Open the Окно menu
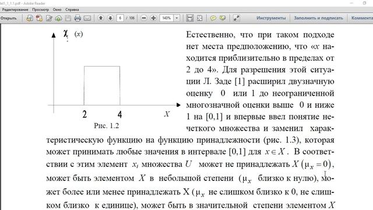The image size is (373, 210). (x=57, y=9)
